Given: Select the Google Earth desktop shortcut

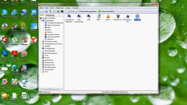Looking at the screenshot, I should (x=24, y=14).
